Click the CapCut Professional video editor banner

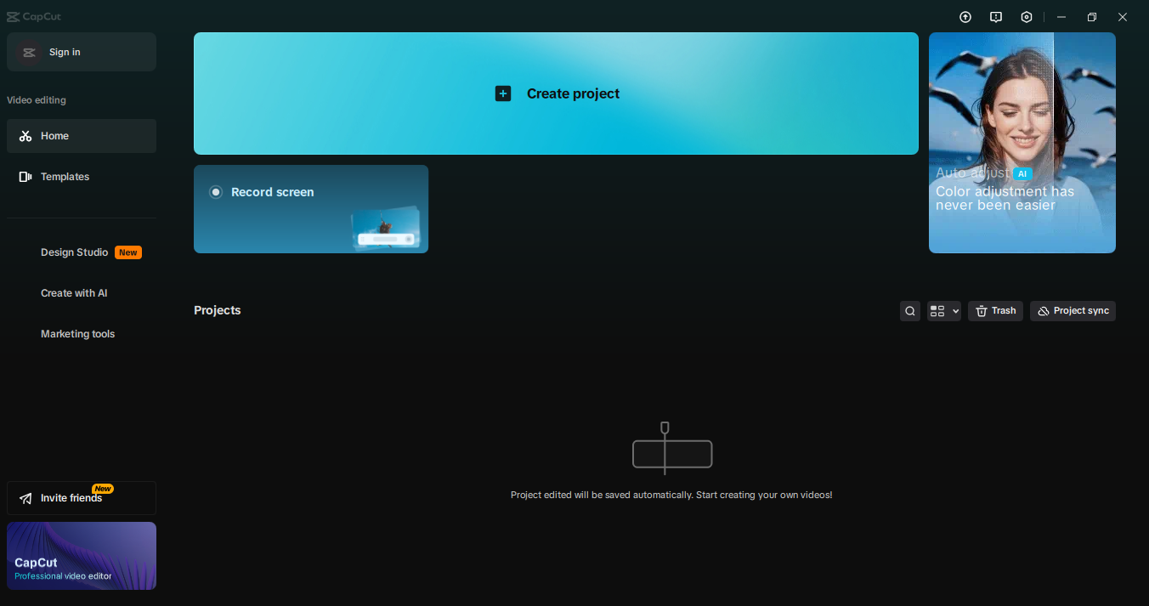click(81, 556)
